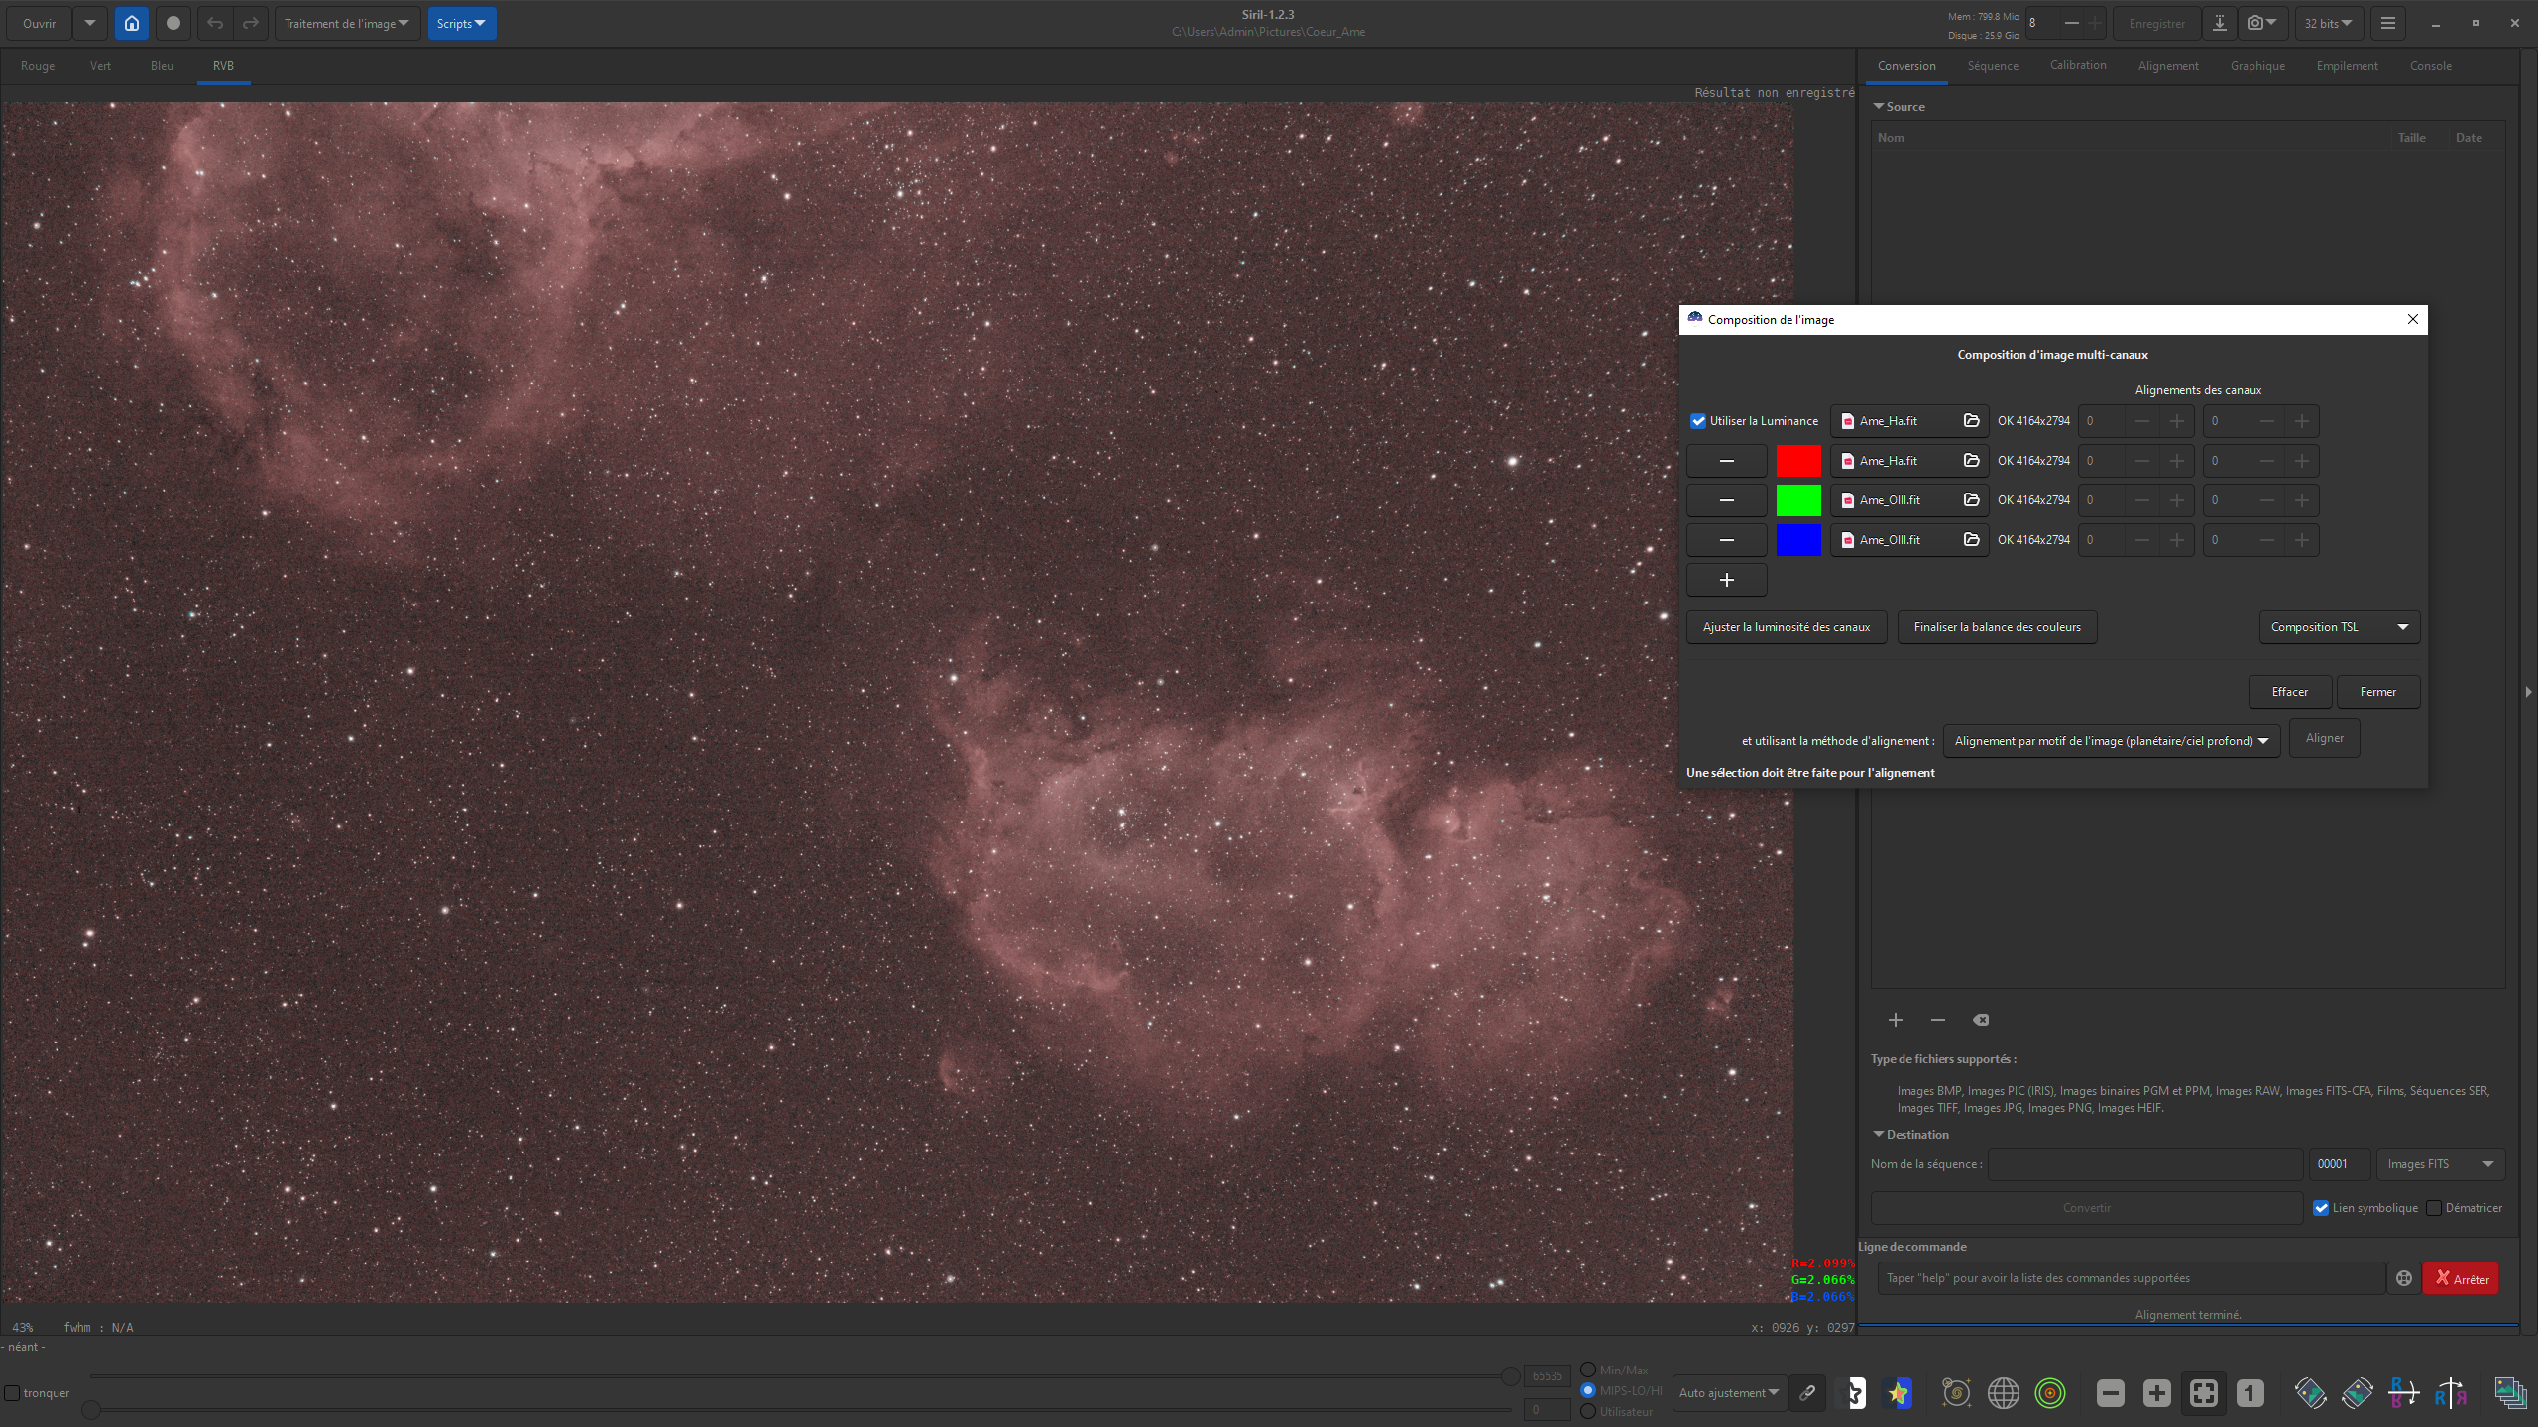Open the alignment method dropdown
This screenshot has height=1427, width=2538.
[x=2112, y=741]
